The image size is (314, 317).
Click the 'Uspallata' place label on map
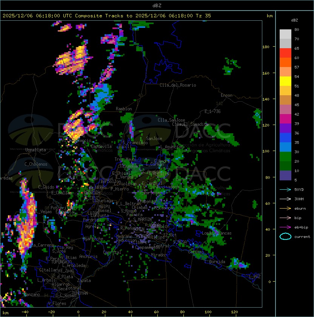pos(35,150)
